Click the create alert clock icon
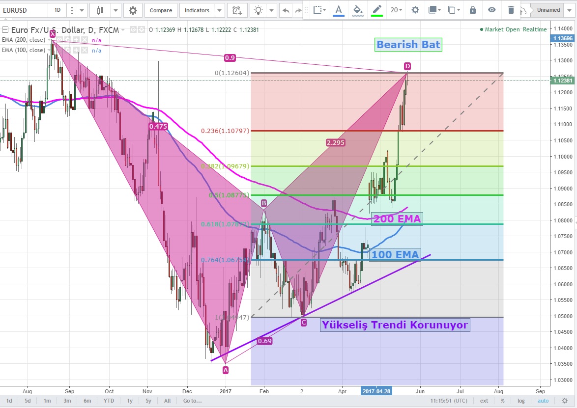577x408 pixels. click(237, 10)
